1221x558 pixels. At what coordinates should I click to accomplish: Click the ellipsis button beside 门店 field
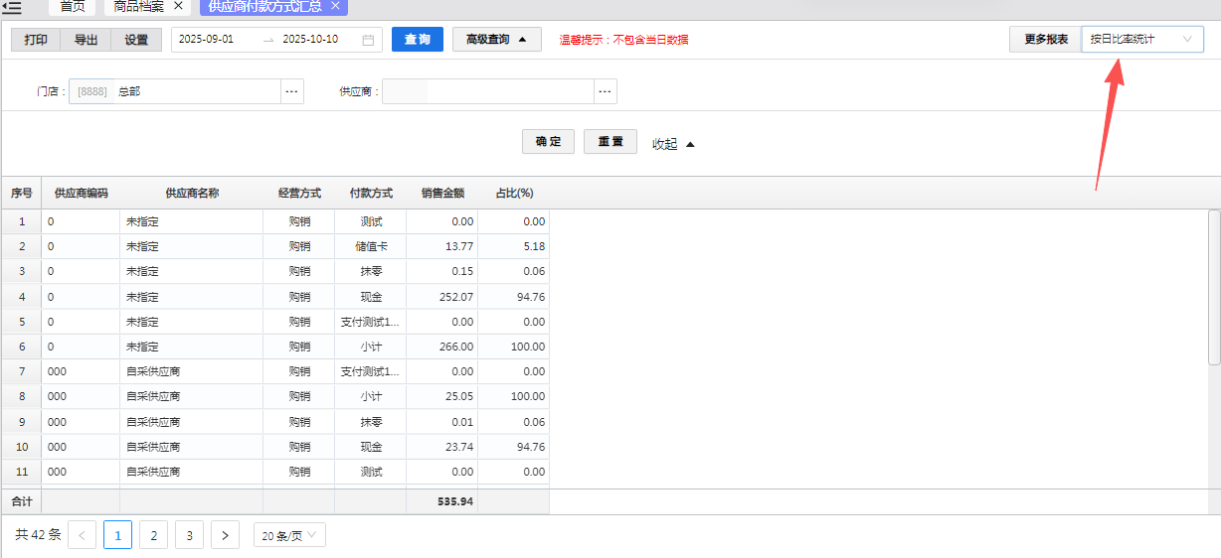click(x=291, y=91)
